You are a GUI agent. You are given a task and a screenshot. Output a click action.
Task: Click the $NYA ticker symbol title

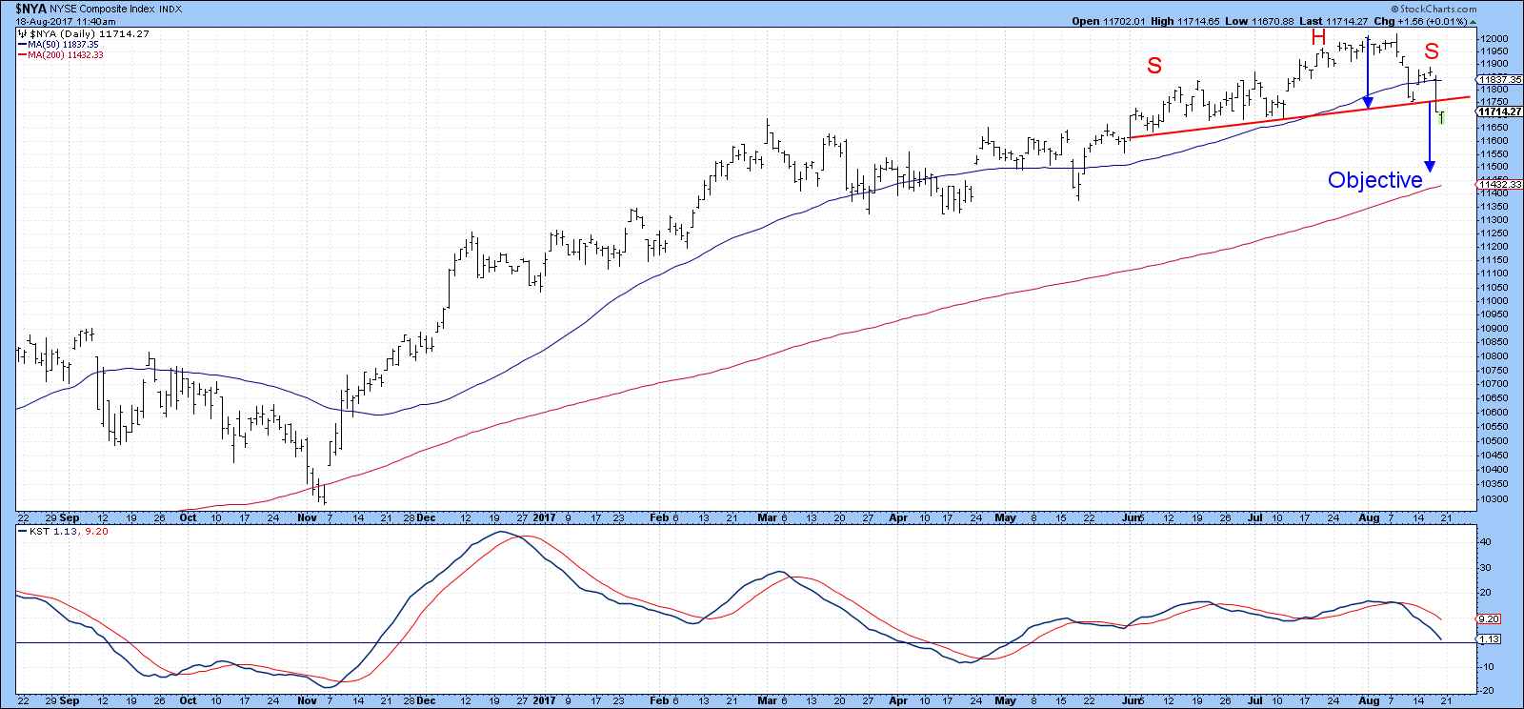(30, 9)
